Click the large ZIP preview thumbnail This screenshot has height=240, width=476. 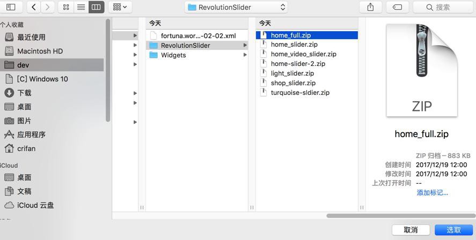click(x=422, y=71)
